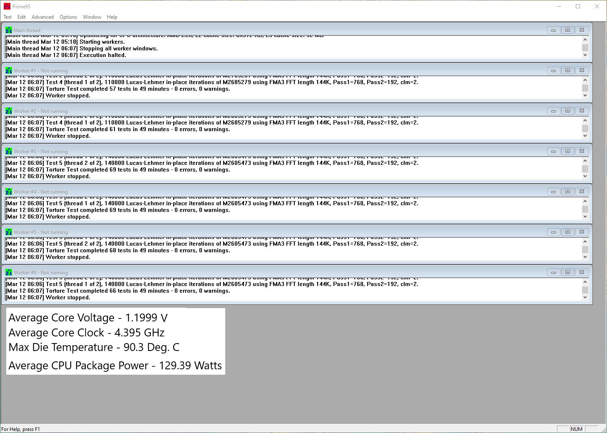Close the Worker #4 child window
This screenshot has height=433, width=607.
[582, 192]
